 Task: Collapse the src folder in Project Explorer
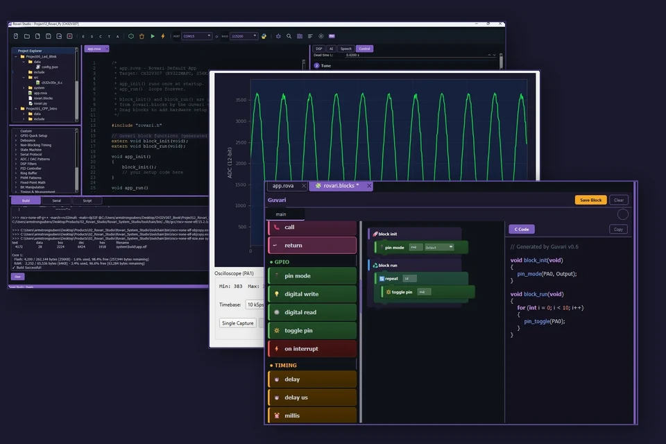pyautogui.click(x=24, y=77)
